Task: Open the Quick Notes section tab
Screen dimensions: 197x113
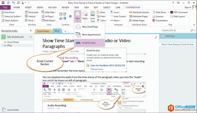Action: [43, 31]
